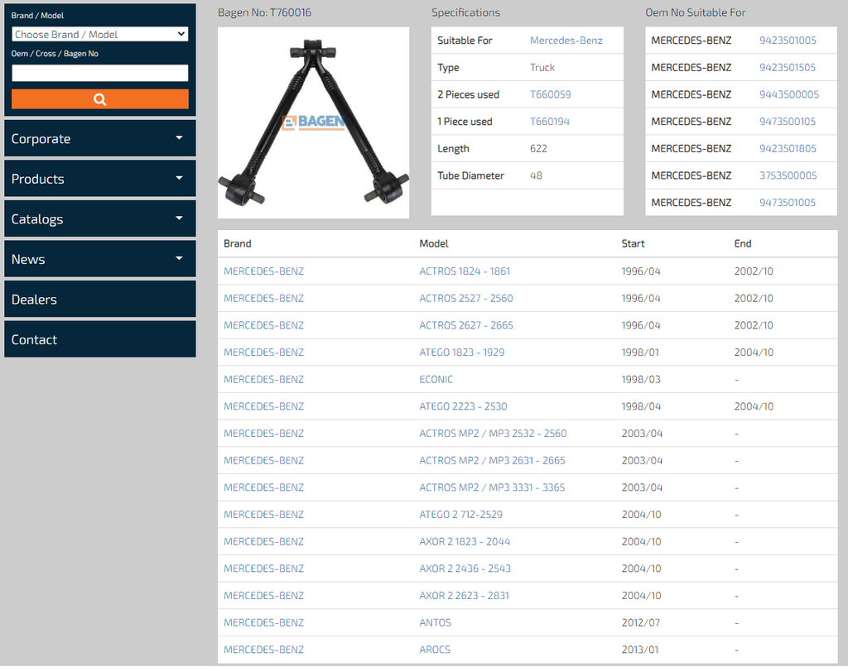The width and height of the screenshot is (848, 667).
Task: Click MERCEDES-BENZ brand in ANTOS row
Action: (264, 622)
